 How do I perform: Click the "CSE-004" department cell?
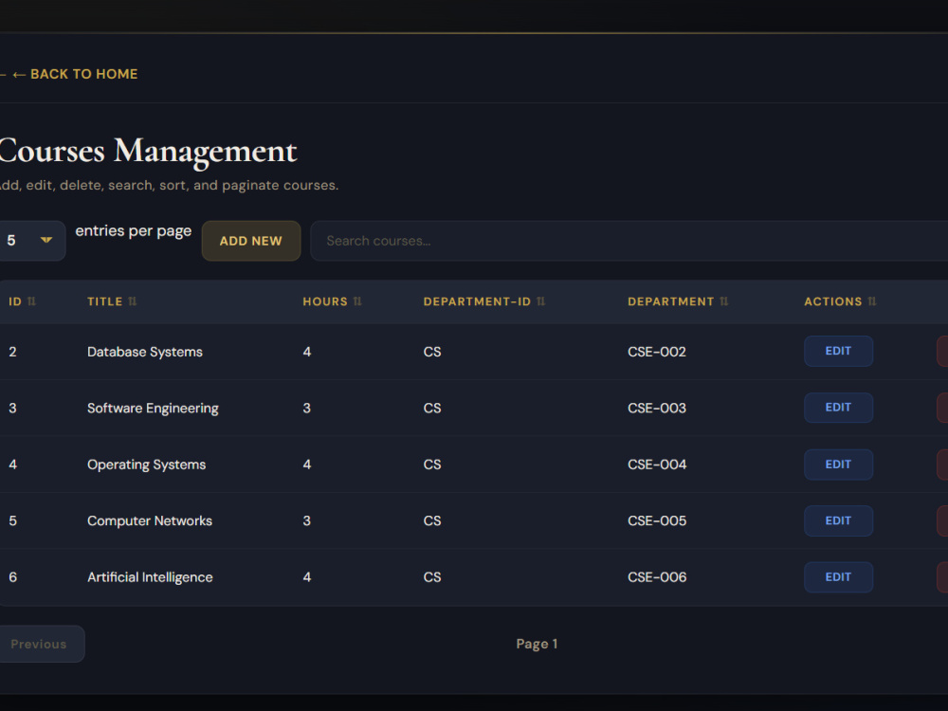(x=657, y=465)
